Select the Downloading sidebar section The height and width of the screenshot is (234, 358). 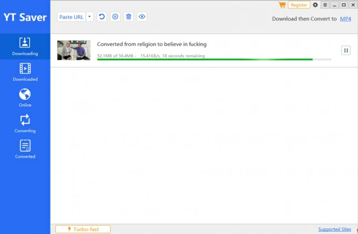click(x=25, y=46)
